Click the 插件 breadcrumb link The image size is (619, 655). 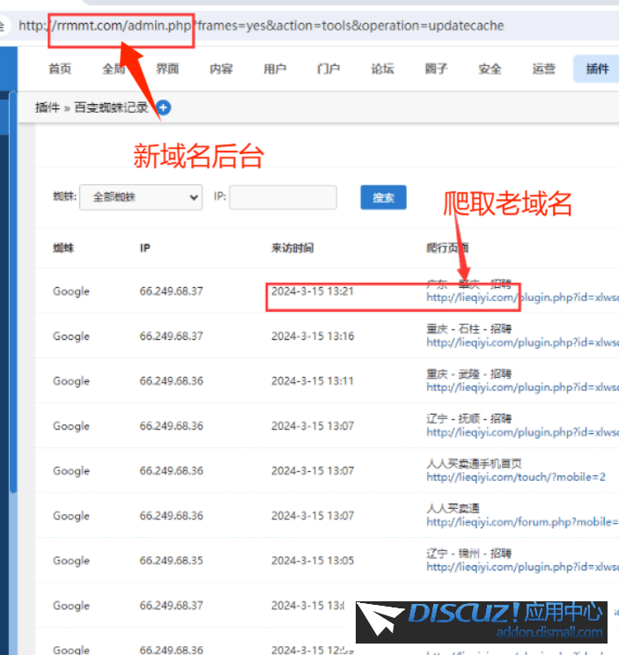(x=47, y=107)
